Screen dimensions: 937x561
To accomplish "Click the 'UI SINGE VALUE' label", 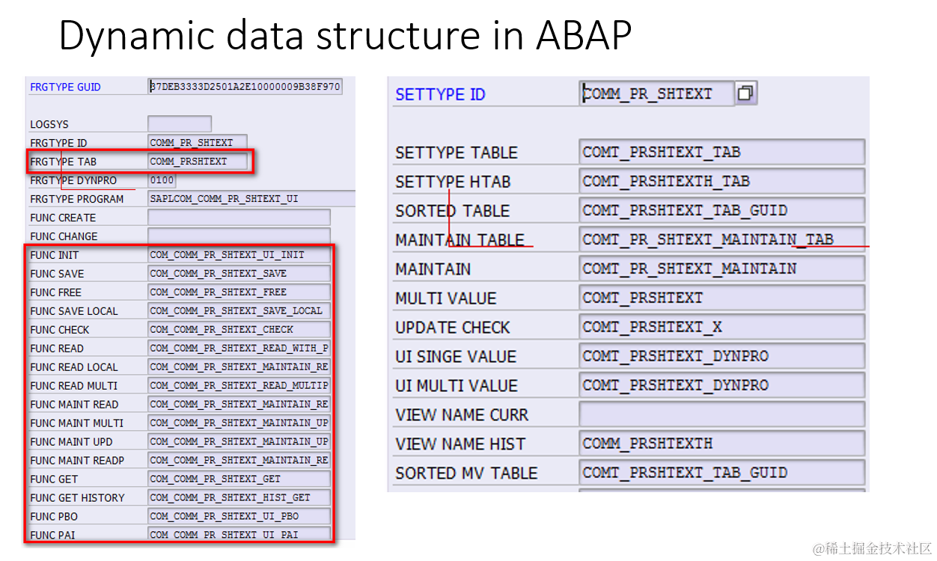I will [x=456, y=357].
